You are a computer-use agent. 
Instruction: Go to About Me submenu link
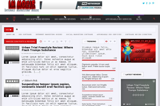10,34
